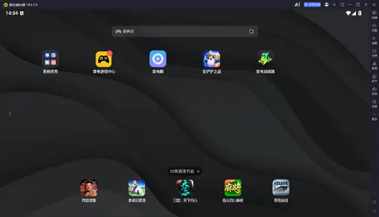Click the game search input field

point(185,31)
